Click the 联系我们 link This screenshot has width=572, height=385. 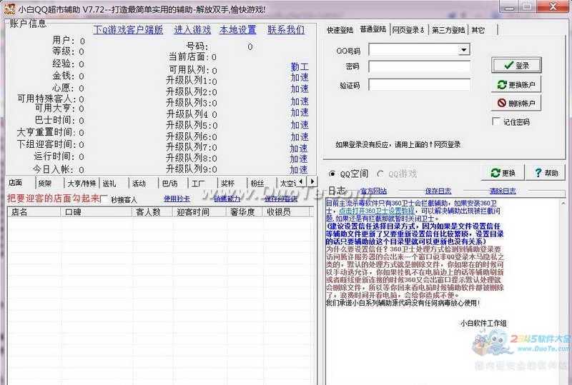(x=286, y=30)
